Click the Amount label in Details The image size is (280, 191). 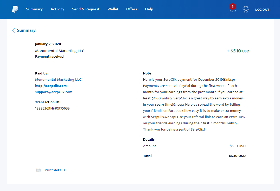tap(149, 146)
